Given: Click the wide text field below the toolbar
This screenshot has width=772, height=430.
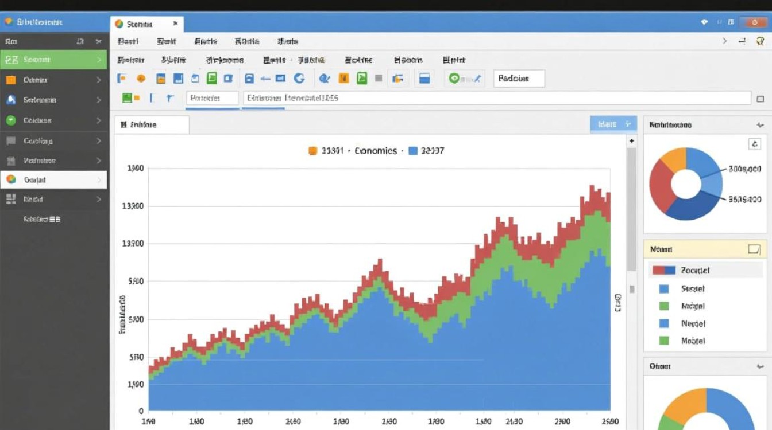Looking at the screenshot, I should [x=497, y=98].
